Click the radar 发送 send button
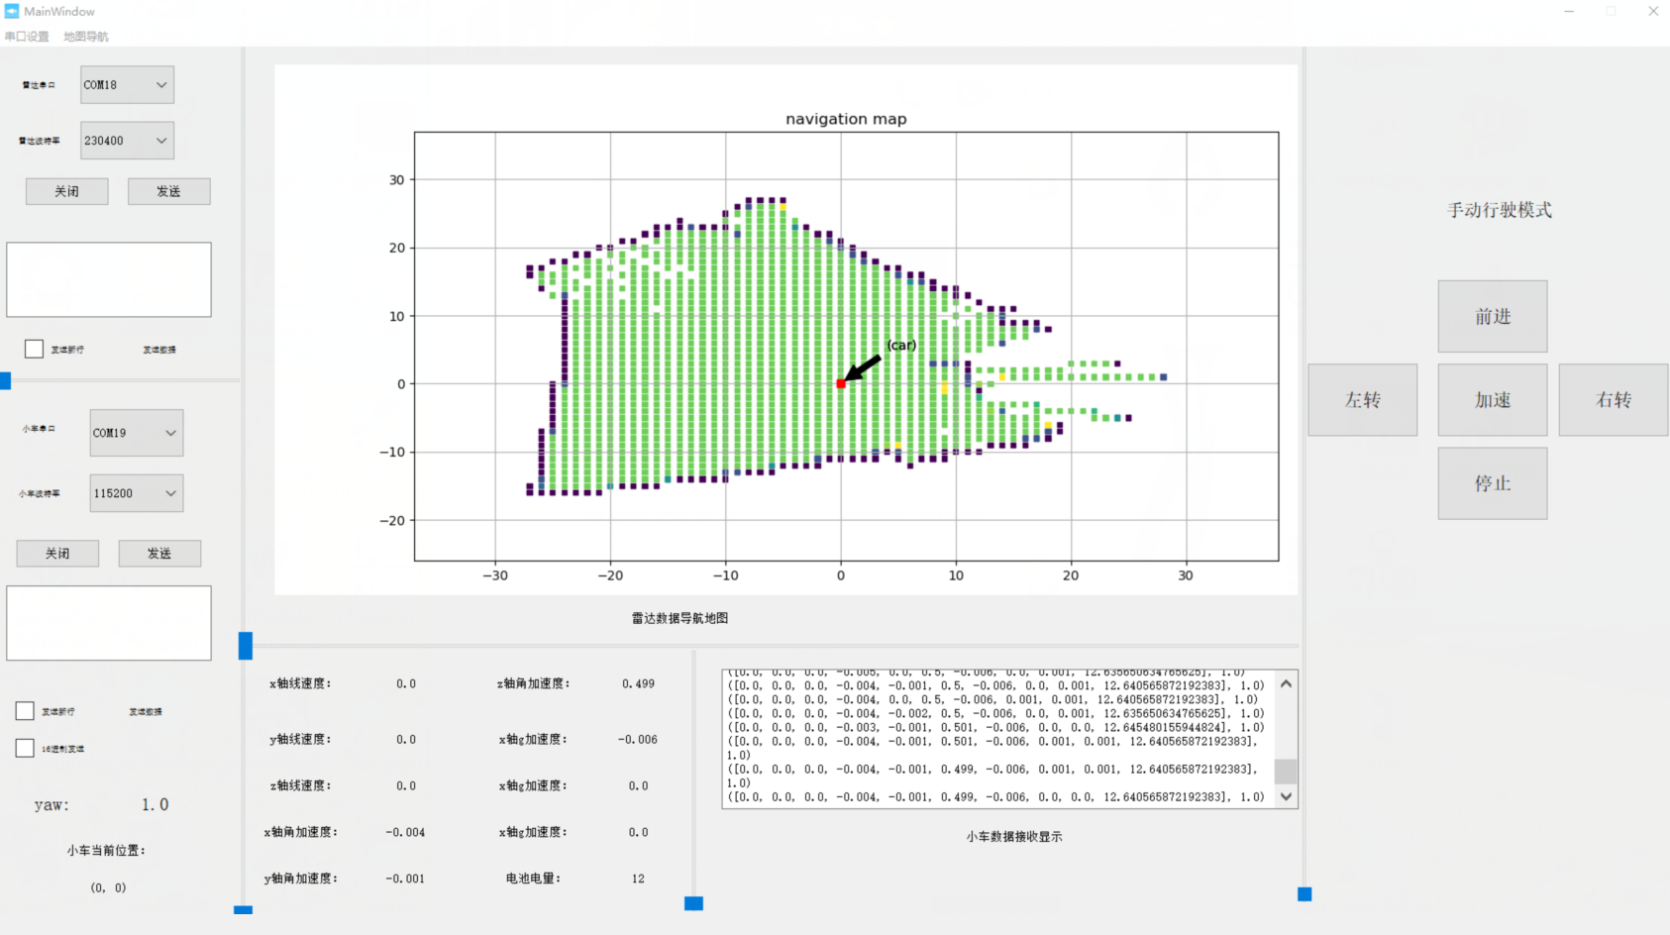 tap(168, 190)
